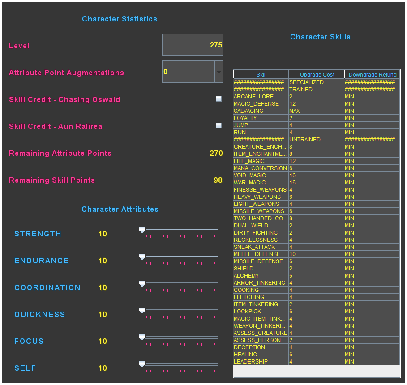The image size is (407, 385).
Task: Click the SELF slider handle
Action: 142,364
